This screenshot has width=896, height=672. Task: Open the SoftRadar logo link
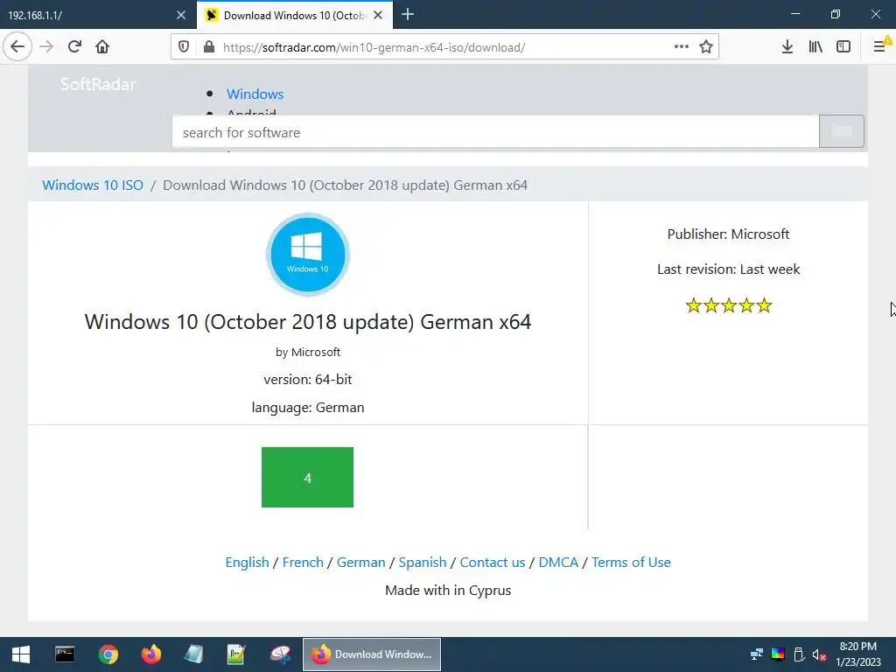pyautogui.click(x=98, y=85)
